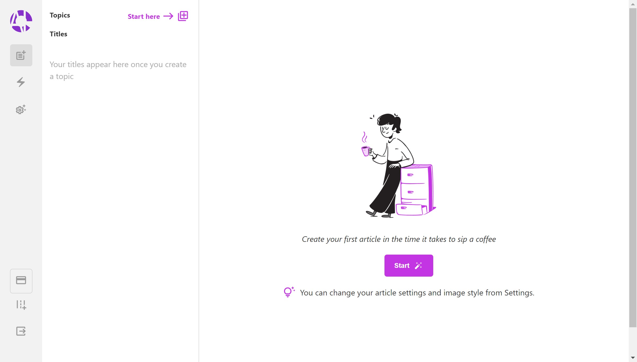Open the new article sidebar icon
Viewport: 637px width, 362px height.
pyautogui.click(x=21, y=55)
